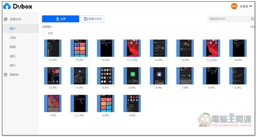Tick the 全选 select-all checkbox

click(44, 33)
